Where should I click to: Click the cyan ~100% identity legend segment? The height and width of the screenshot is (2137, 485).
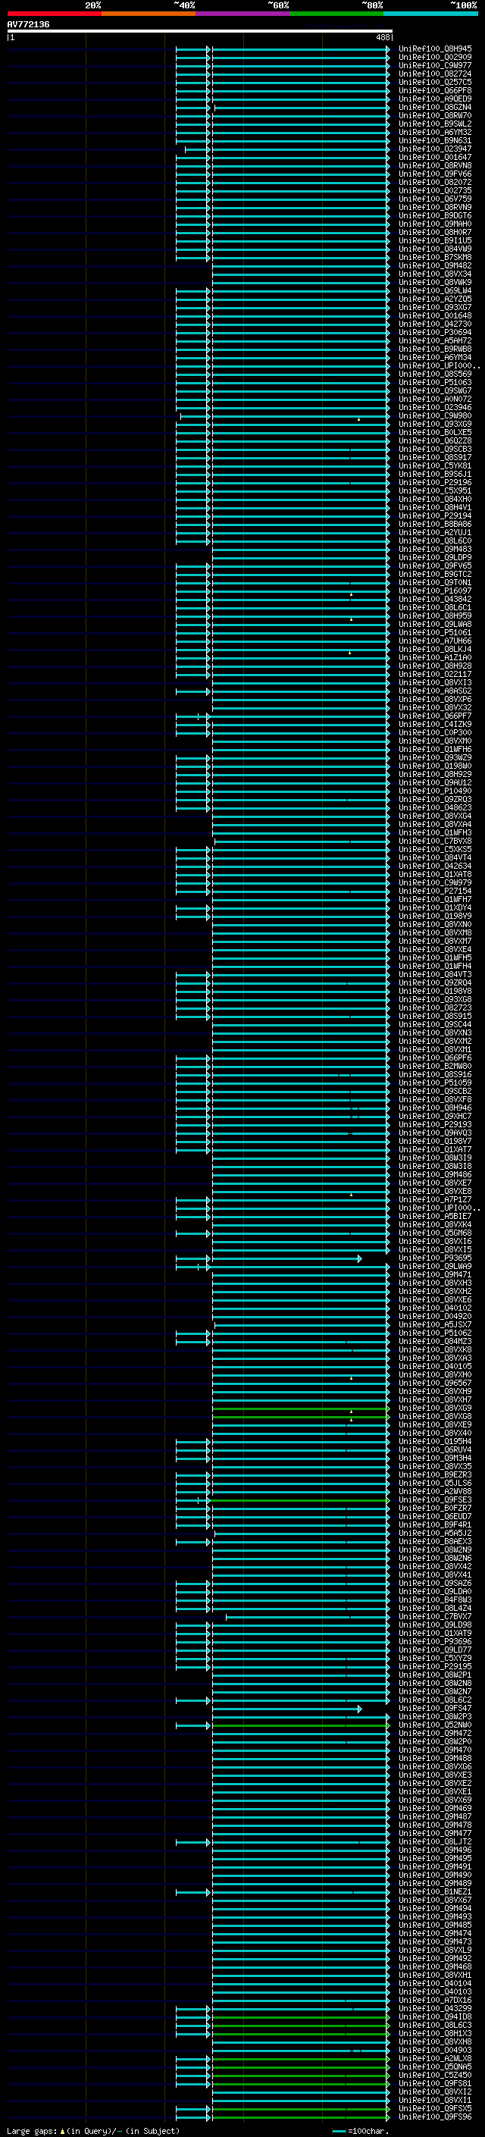click(x=430, y=14)
